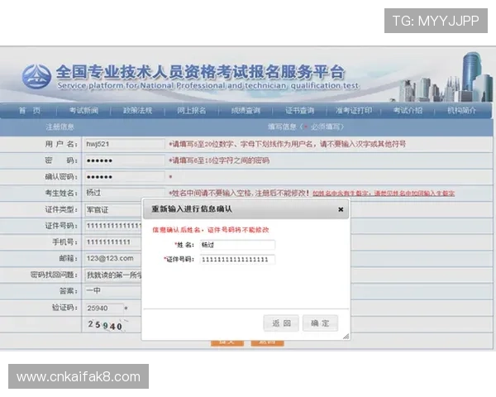The height and width of the screenshot is (397, 496).
Task: Click the username hint about 6至20位数字
Action: click(x=287, y=144)
